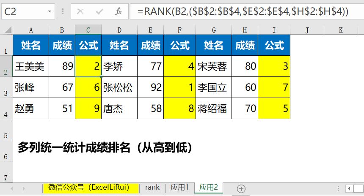Image resolution: width=364 pixels, height=196 pixels.
Task: Select row 3 header
Action: click(6, 87)
